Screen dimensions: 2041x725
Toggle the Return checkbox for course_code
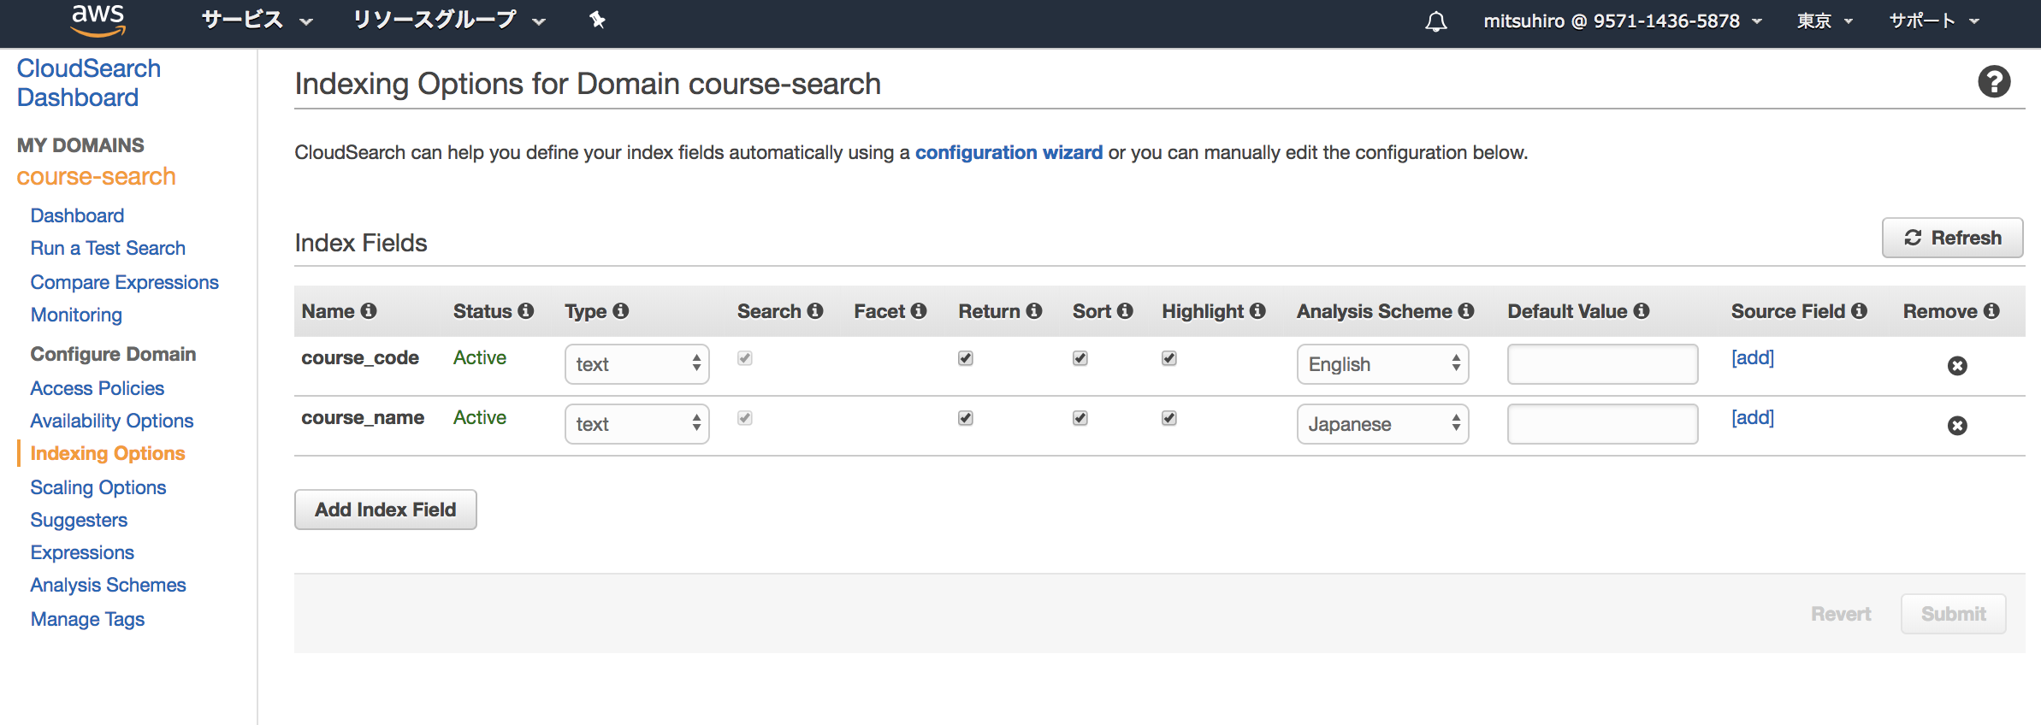966,358
